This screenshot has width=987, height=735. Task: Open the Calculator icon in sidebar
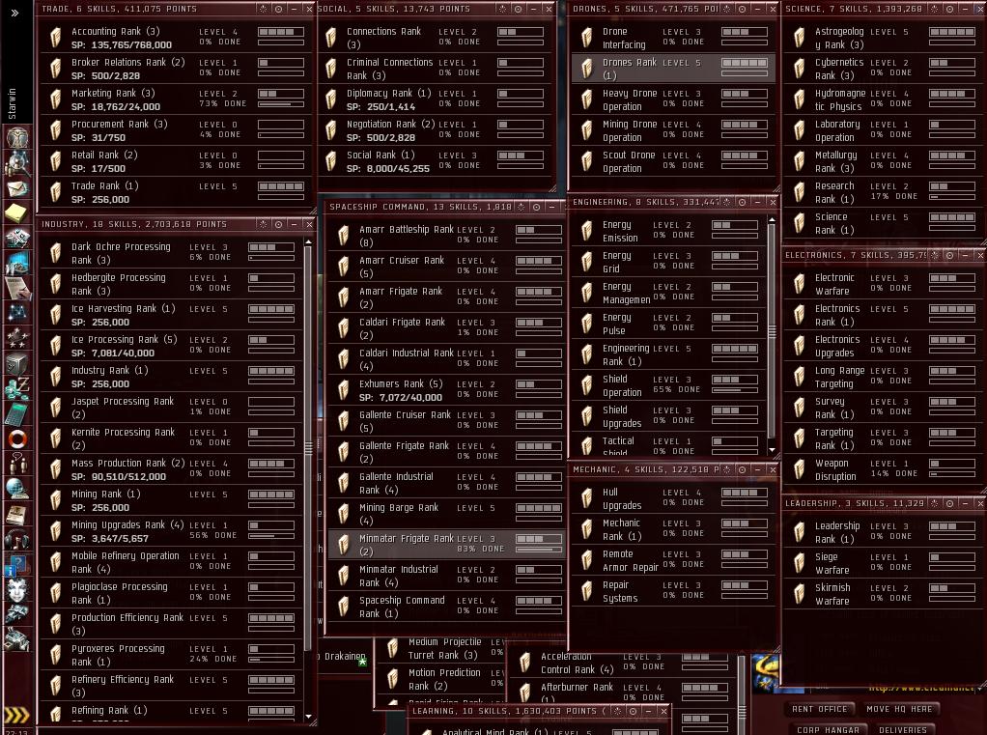click(x=17, y=413)
